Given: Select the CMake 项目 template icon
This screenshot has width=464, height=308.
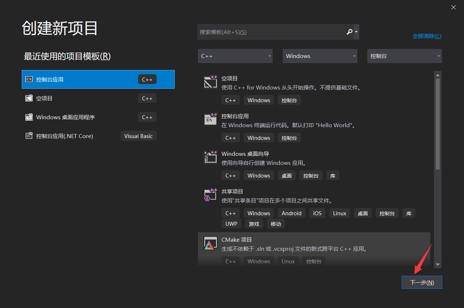Looking at the screenshot, I should [210, 243].
